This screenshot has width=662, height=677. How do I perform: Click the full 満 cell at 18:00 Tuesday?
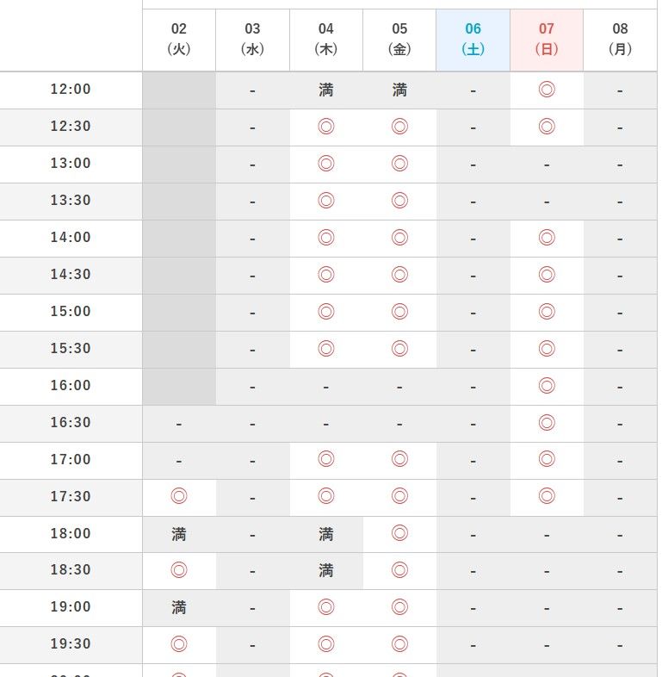pos(179,535)
